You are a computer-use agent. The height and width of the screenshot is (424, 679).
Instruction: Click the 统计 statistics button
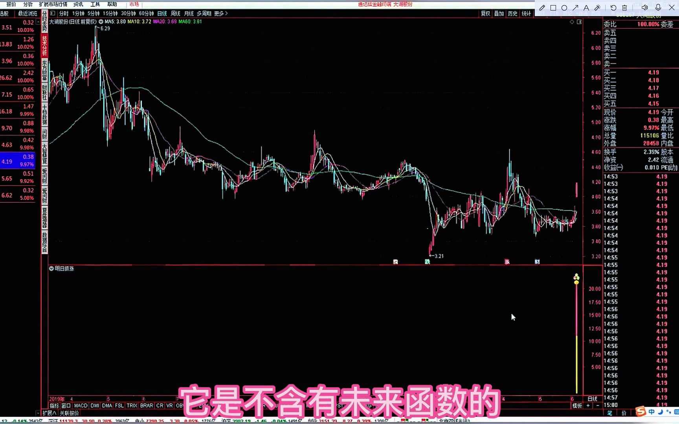[x=526, y=13]
